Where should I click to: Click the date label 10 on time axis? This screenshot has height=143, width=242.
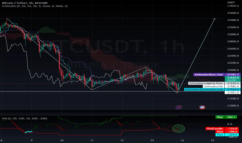62,140
